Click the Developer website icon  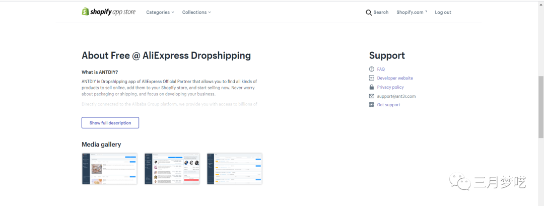point(372,78)
